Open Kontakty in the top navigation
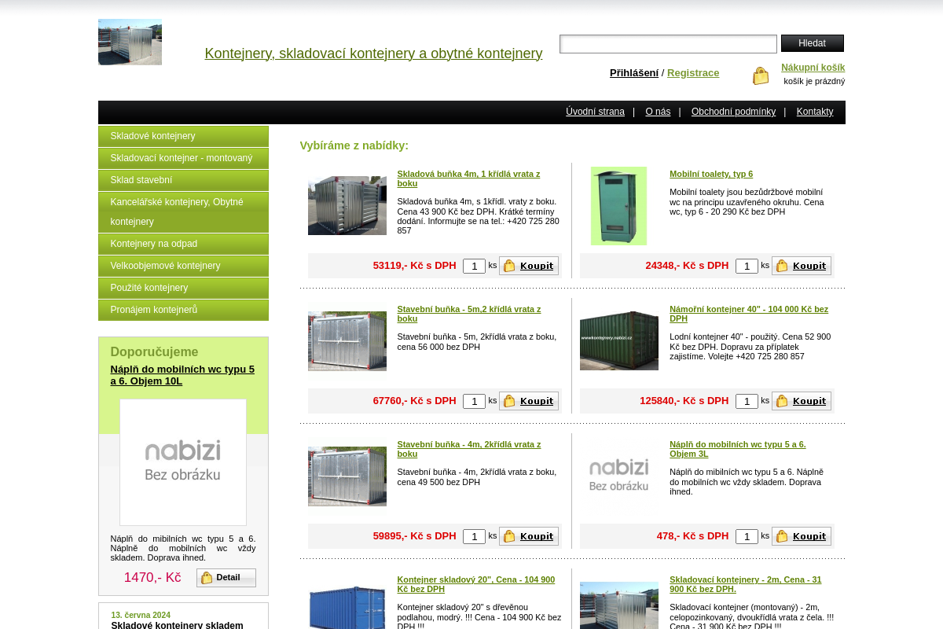The height and width of the screenshot is (629, 943). pyautogui.click(x=814, y=112)
